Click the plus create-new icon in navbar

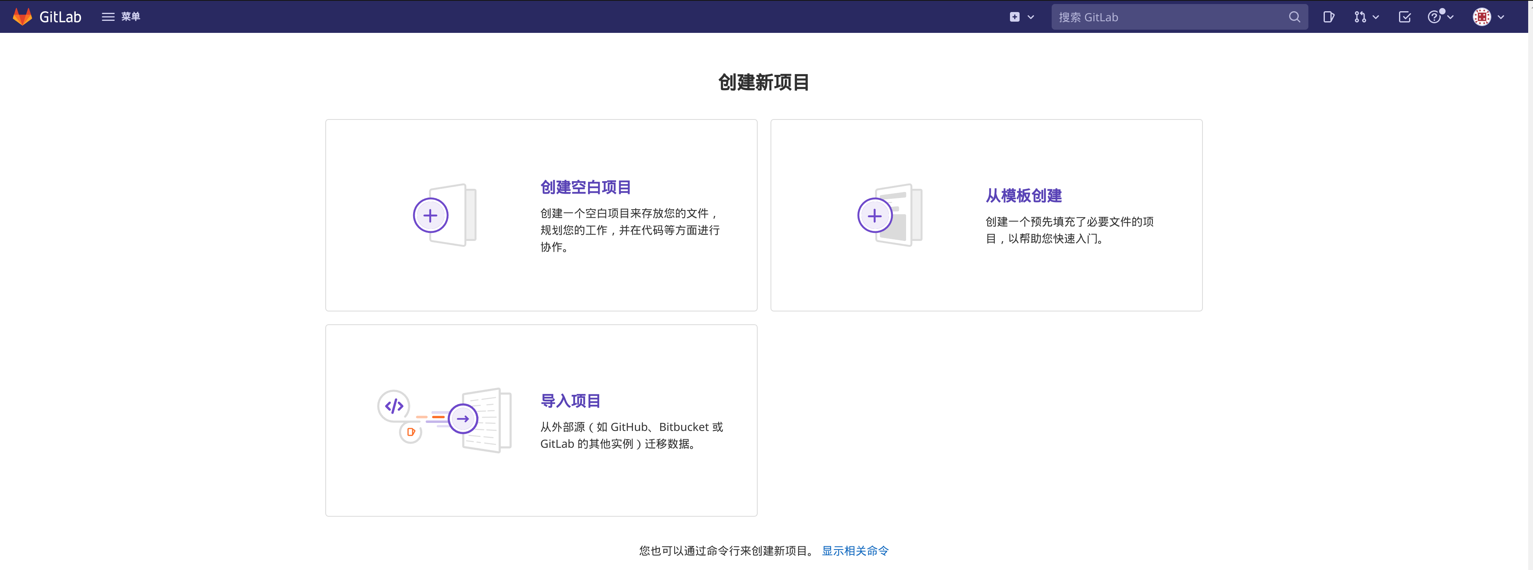[1015, 17]
